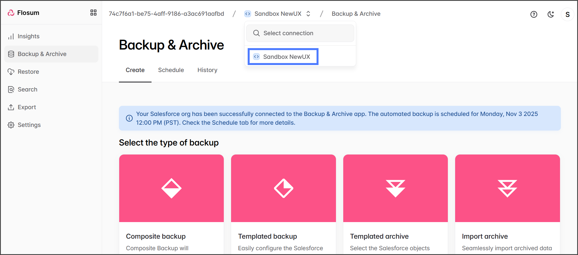Switch to the History tab
578x255 pixels.
point(207,70)
